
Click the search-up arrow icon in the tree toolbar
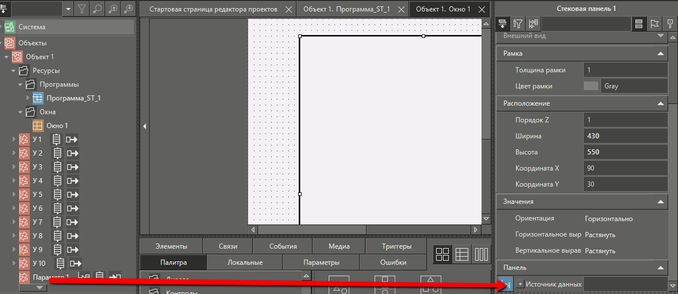tap(113, 9)
